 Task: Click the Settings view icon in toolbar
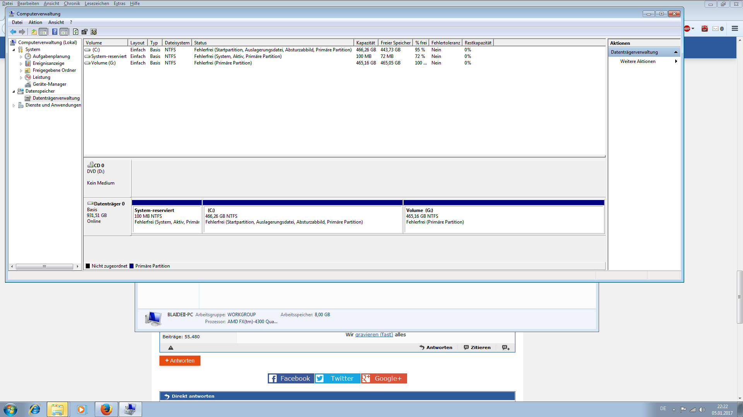(x=93, y=32)
